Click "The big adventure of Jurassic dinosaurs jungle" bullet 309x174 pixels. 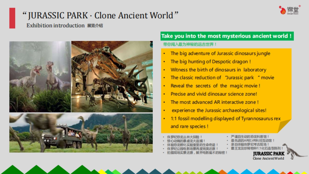click(x=220, y=54)
